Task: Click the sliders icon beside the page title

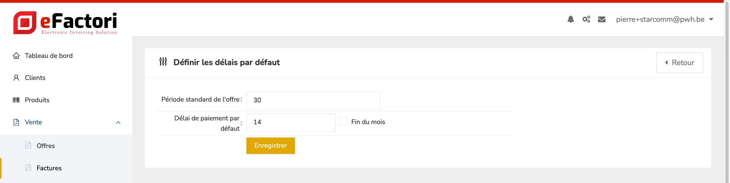Action: click(x=163, y=62)
